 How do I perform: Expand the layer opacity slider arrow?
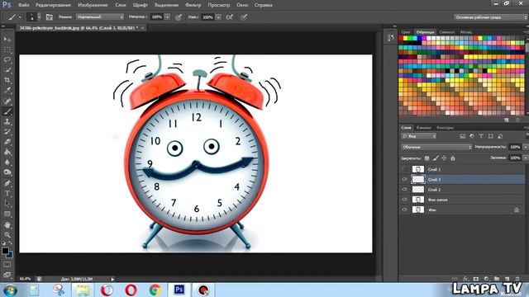tap(525, 147)
